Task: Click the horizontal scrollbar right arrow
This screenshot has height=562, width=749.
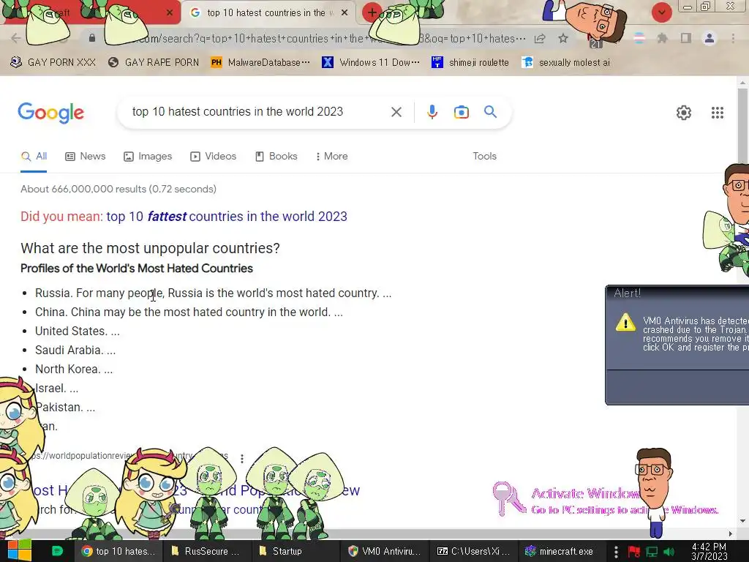Action: click(x=731, y=533)
